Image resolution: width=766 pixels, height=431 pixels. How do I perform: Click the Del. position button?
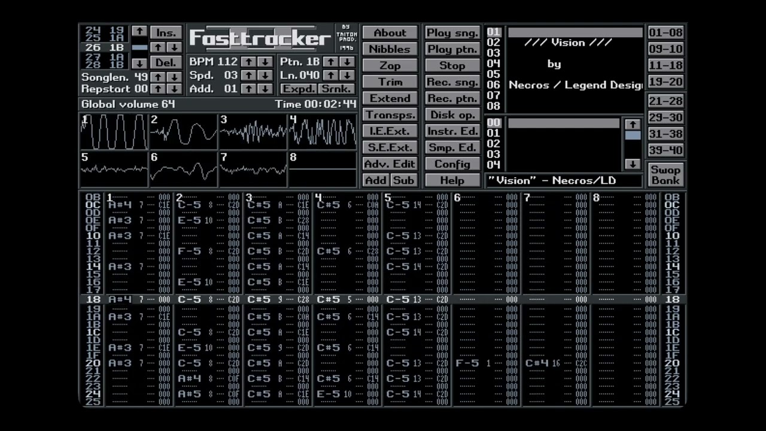(166, 62)
